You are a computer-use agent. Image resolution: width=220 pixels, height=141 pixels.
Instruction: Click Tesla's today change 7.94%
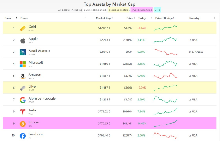click(x=141, y=111)
